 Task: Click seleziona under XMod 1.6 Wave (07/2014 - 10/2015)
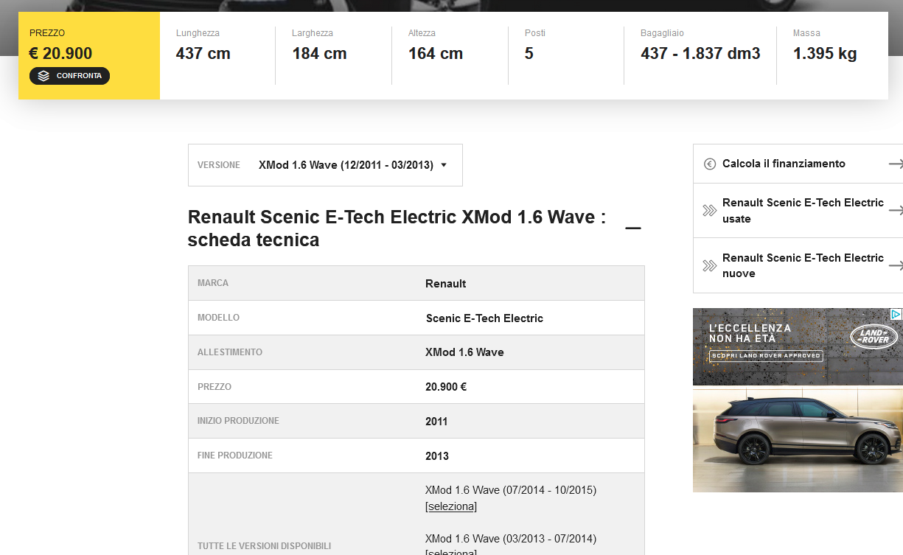point(451,506)
